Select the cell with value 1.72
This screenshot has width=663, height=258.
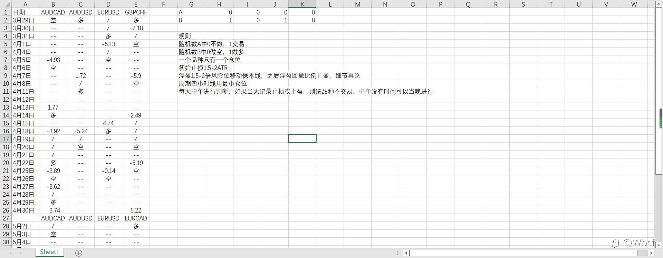tap(80, 75)
